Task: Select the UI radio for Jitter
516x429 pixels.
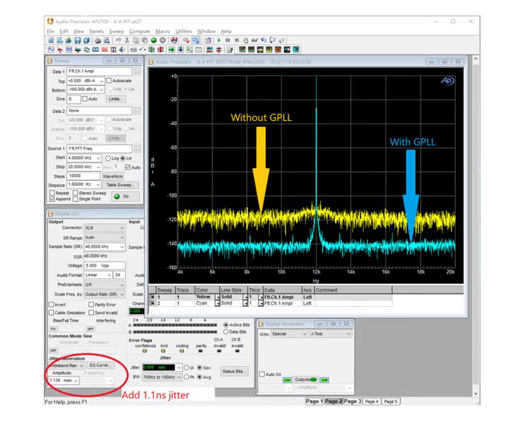Action: click(186, 368)
